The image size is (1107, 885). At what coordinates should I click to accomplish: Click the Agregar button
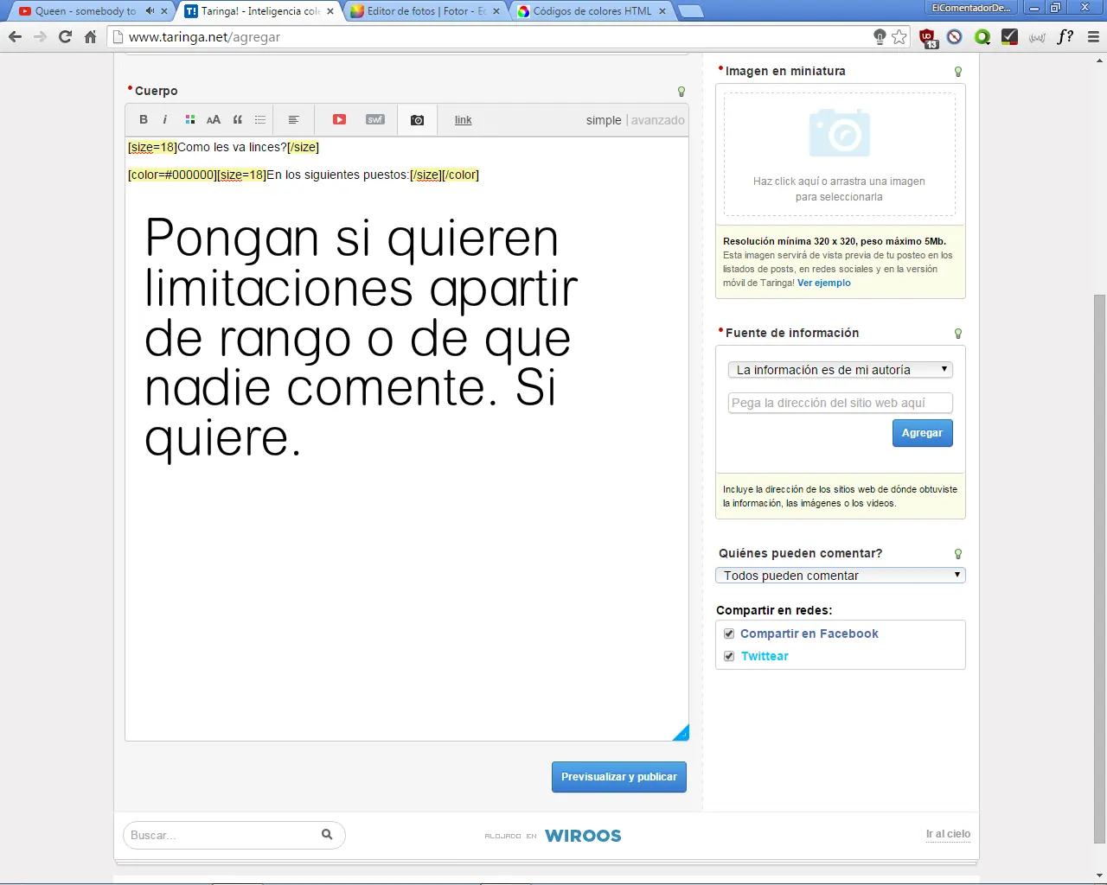(922, 433)
